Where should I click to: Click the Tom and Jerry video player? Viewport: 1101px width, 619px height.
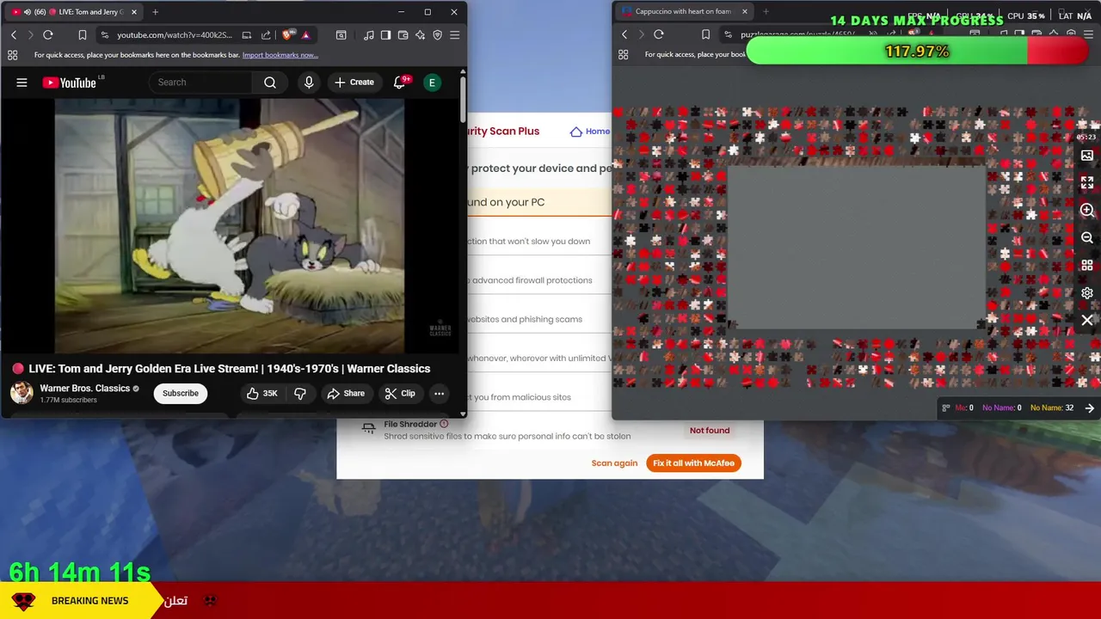tap(230, 226)
